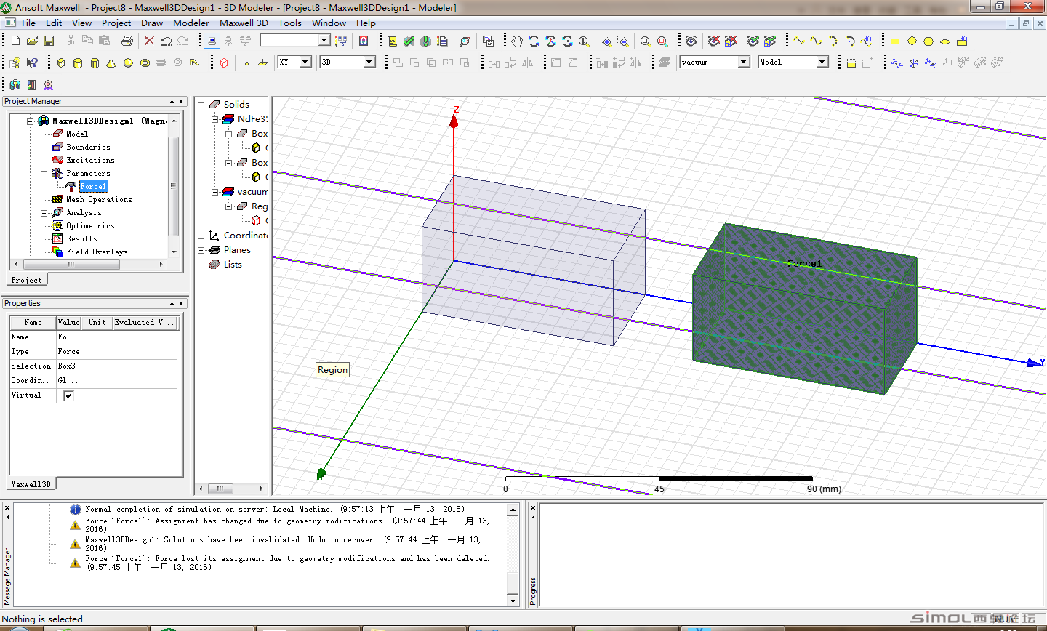The image size is (1047, 631).
Task: Open the vacuum material dropdown
Action: (x=744, y=62)
